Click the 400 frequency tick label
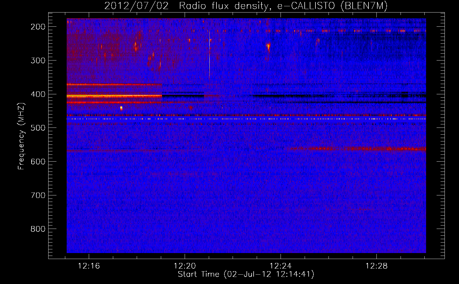The width and height of the screenshot is (459, 284). pyautogui.click(x=38, y=94)
